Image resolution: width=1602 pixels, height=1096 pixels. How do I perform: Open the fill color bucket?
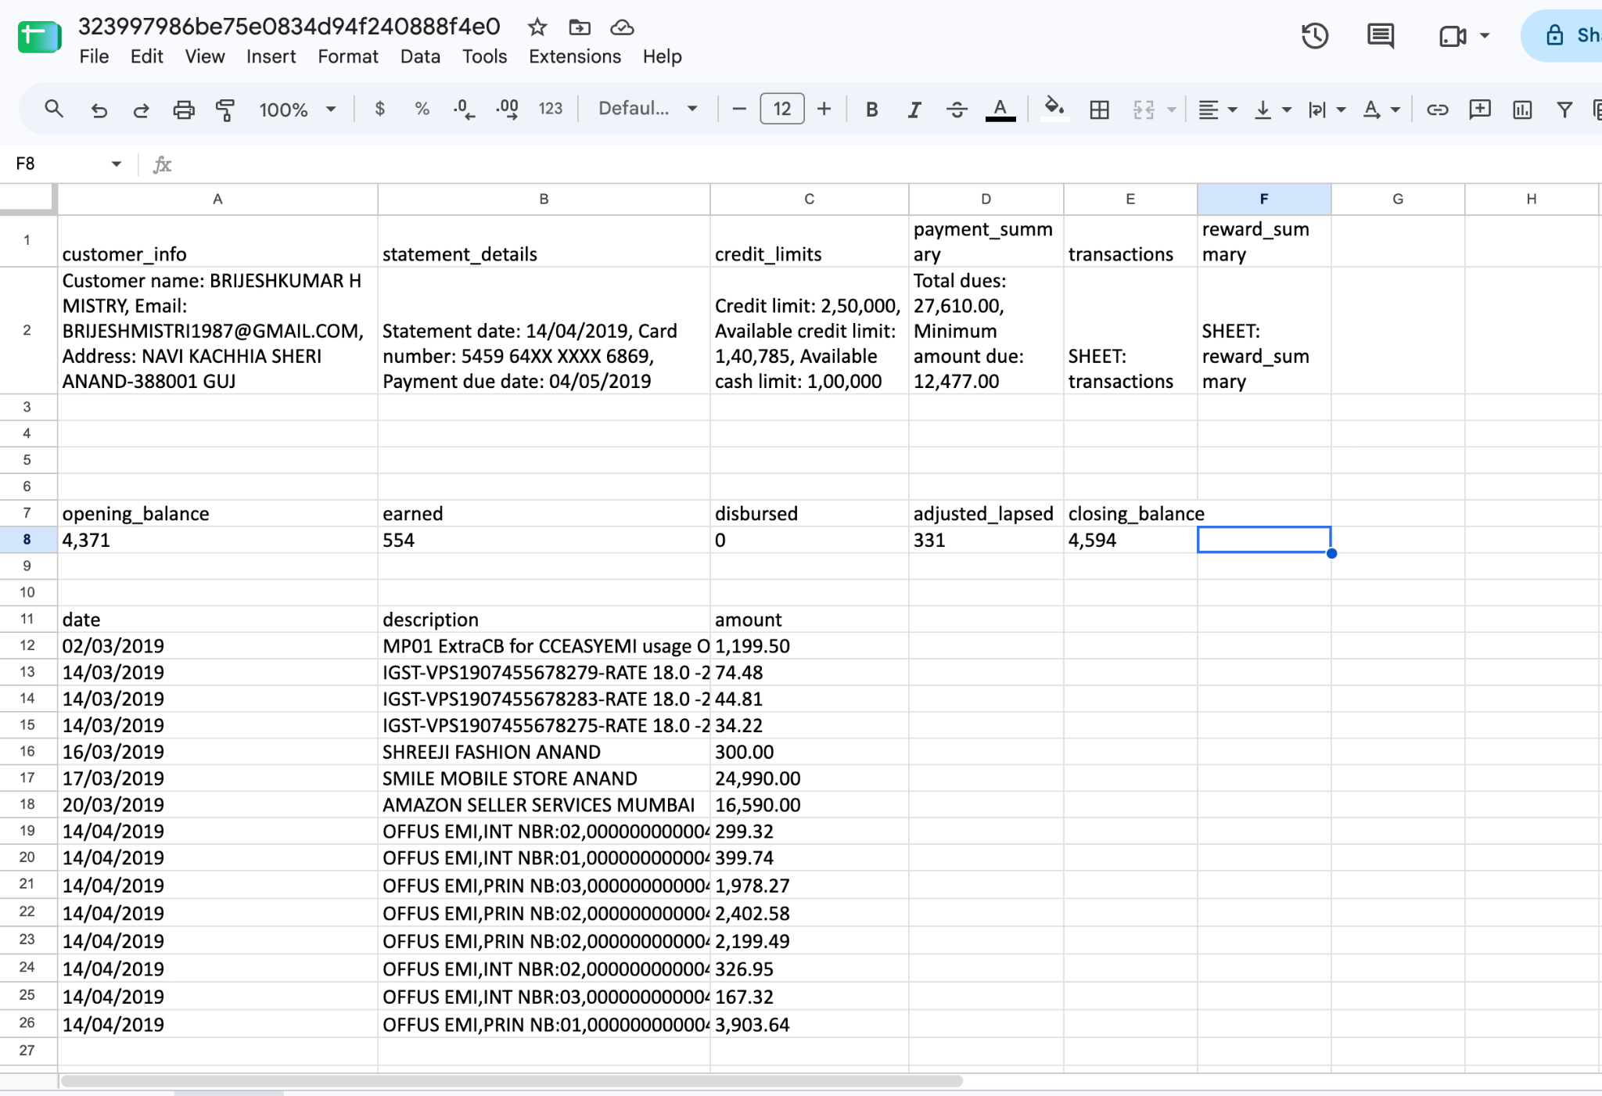(1054, 108)
